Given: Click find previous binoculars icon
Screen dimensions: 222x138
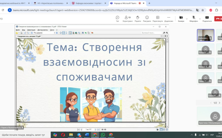Looking at the screenshot, I should click(164, 33).
